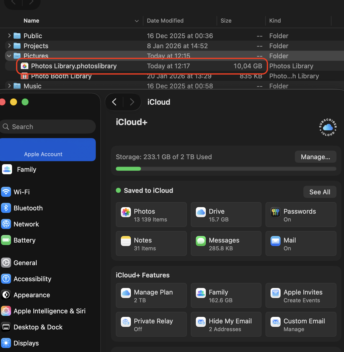Click See All for Saved to iCloud

tap(320, 192)
